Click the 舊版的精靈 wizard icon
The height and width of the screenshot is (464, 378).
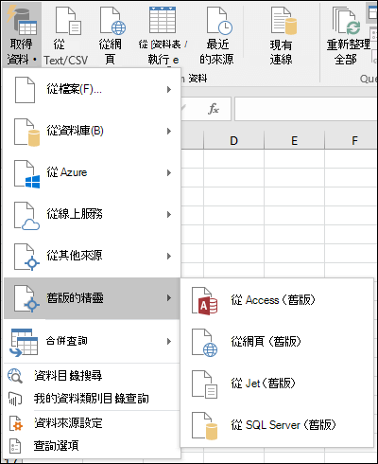(27, 298)
